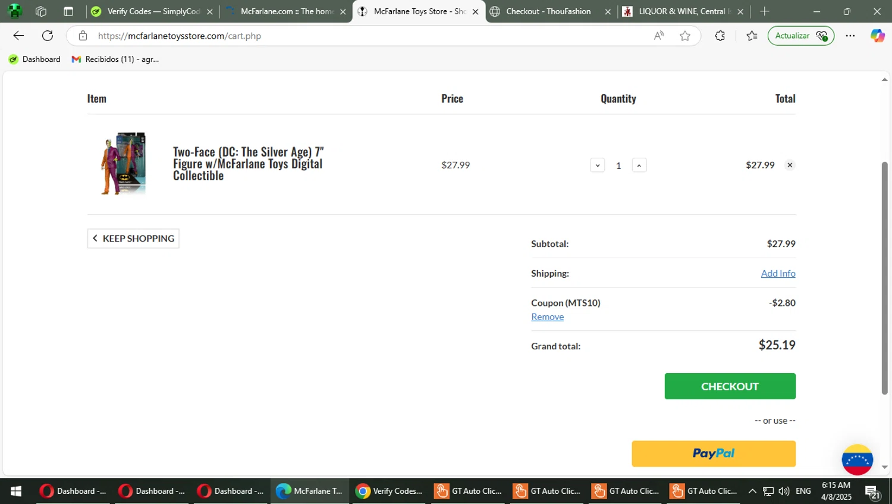Open the Venezuela flag chat widget
892x504 pixels.
[857, 459]
